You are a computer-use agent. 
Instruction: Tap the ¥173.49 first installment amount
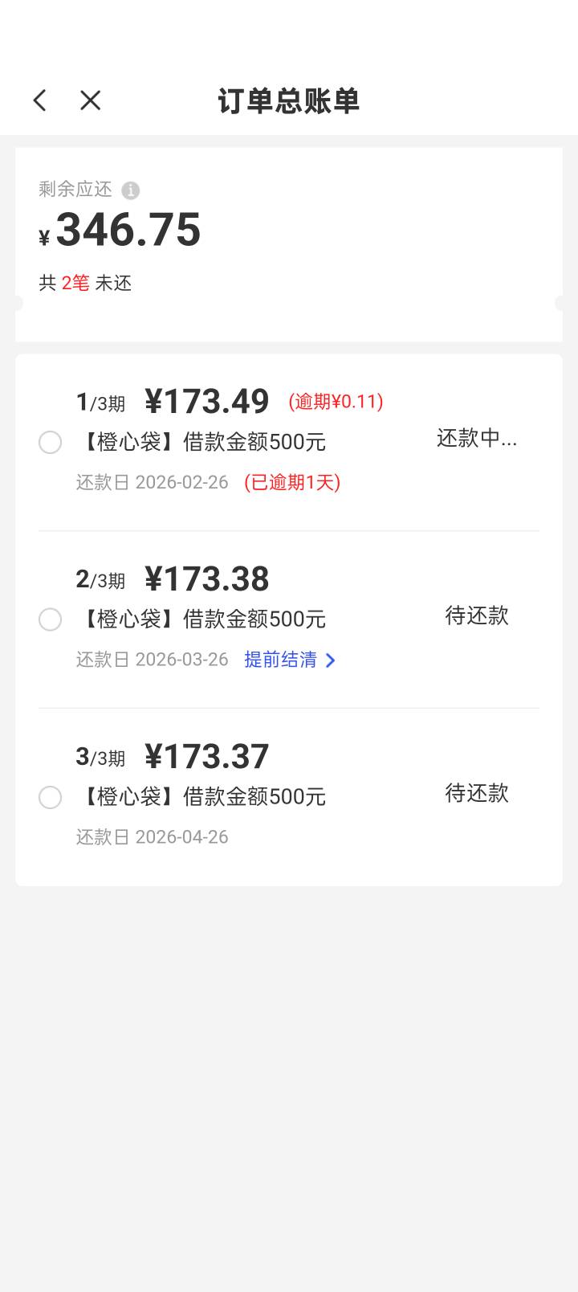point(207,401)
